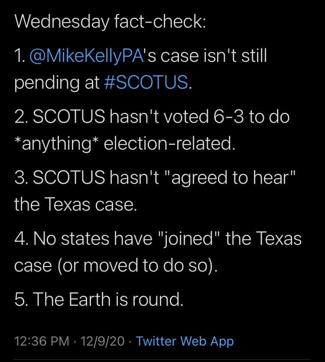Screen dimensions: 325x362
Task: Click the quoted word "joined"
Action: click(x=189, y=239)
